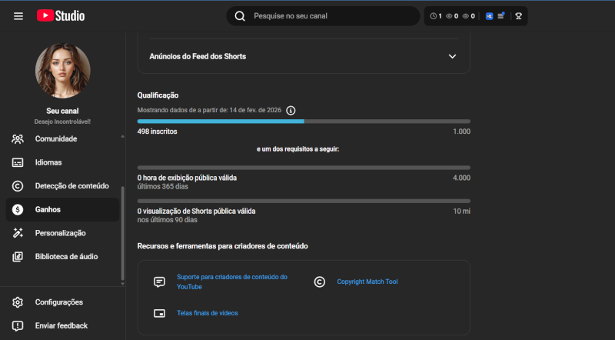Click the blue IQ extension icon
The width and height of the screenshot is (615, 340).
tap(489, 16)
